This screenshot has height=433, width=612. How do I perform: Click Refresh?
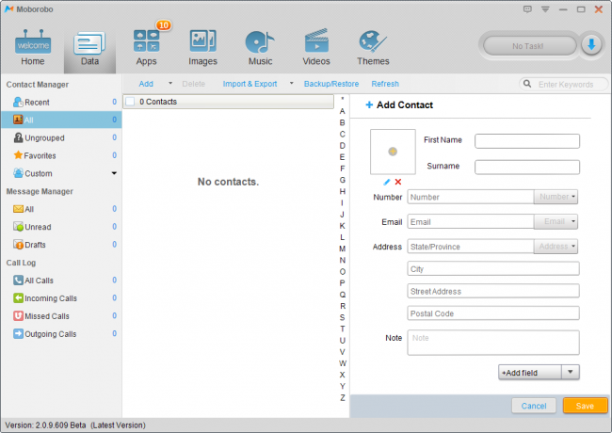(x=385, y=84)
